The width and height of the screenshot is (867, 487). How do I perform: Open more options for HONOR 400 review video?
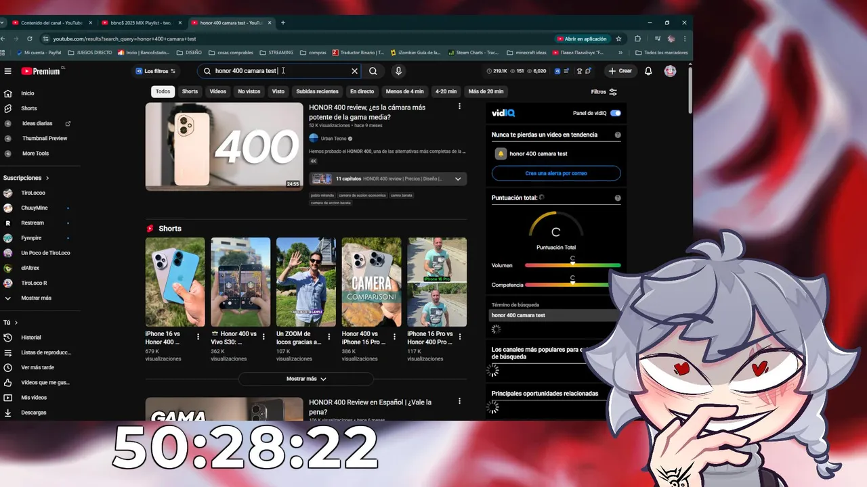(459, 106)
